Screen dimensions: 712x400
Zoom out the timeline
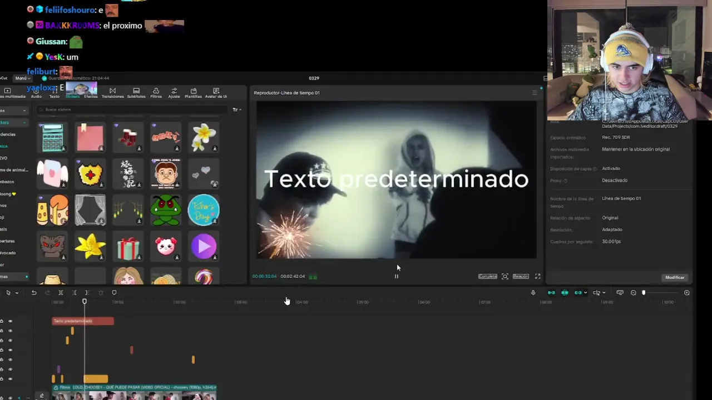(x=633, y=293)
